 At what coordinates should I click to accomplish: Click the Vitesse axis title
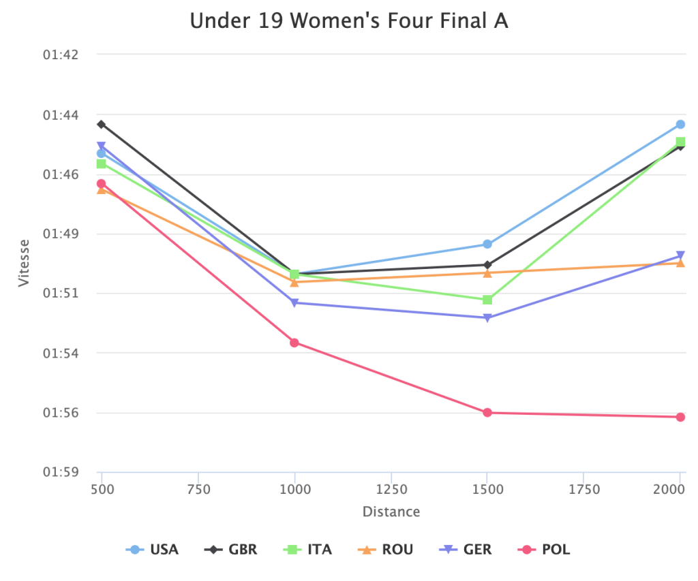click(x=25, y=262)
